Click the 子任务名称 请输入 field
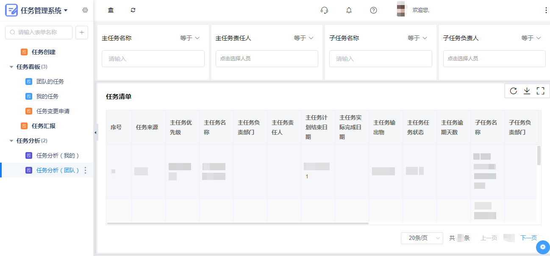 click(381, 59)
